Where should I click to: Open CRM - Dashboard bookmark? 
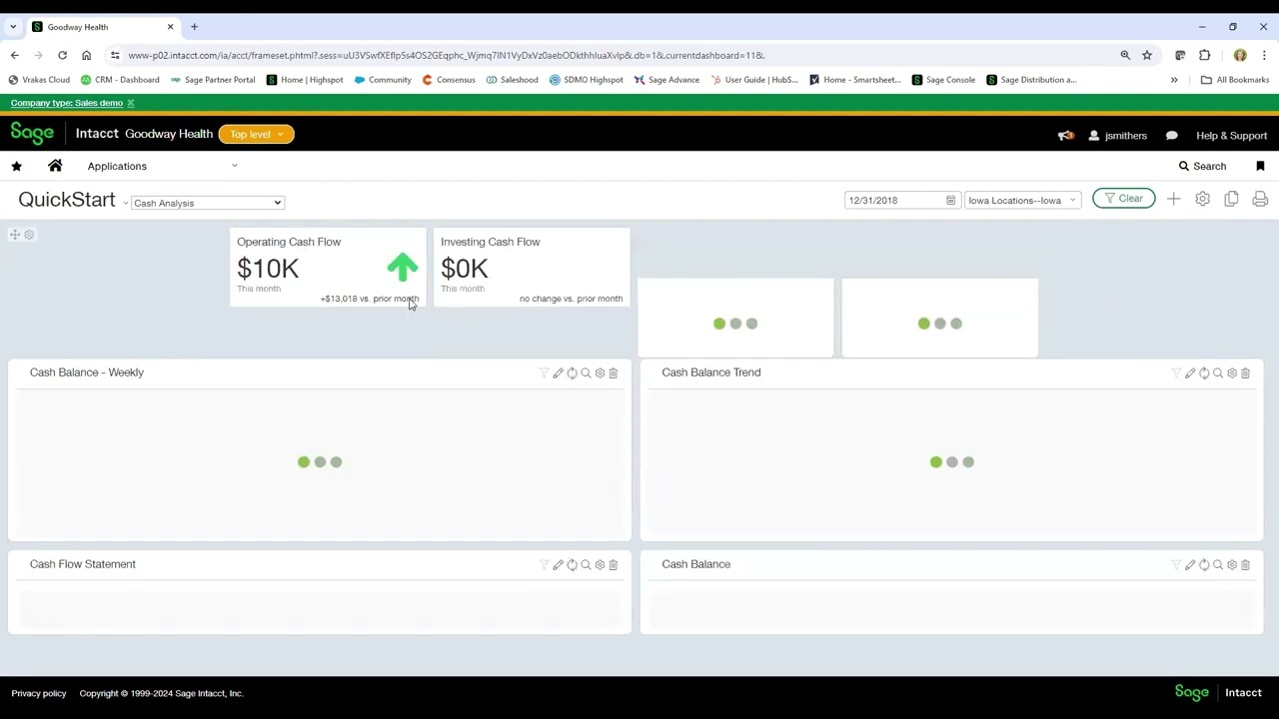pos(120,80)
